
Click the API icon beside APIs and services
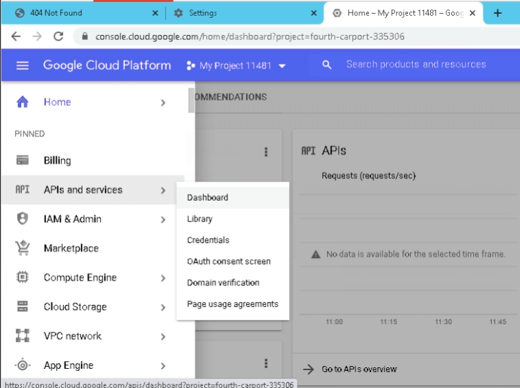point(23,189)
